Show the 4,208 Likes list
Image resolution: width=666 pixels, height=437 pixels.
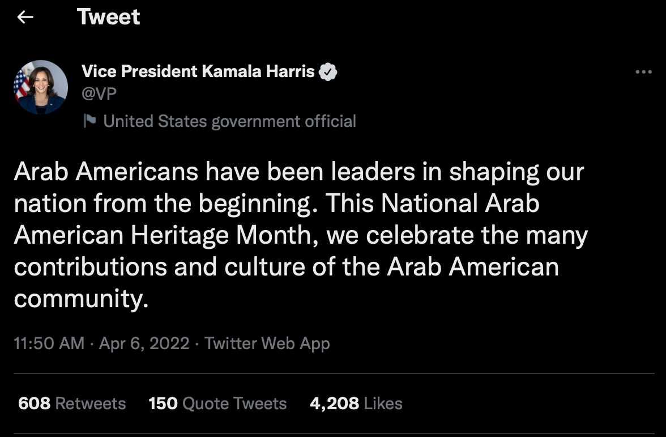[356, 404]
